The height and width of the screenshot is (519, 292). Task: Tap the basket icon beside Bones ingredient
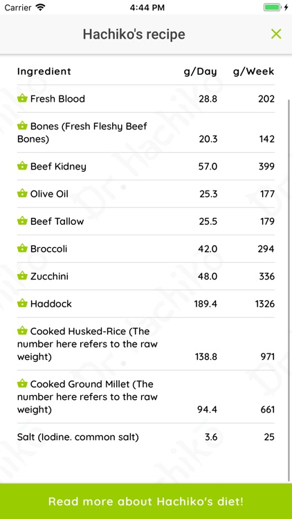[22, 125]
